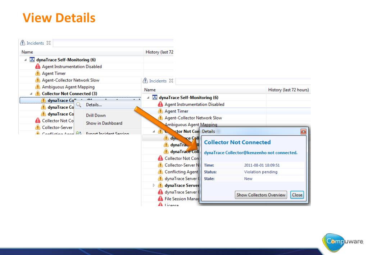Screen dimensions: 368x255
Task: Click warning icon for Conflicting Agent row, right window
Action: tap(160, 171)
